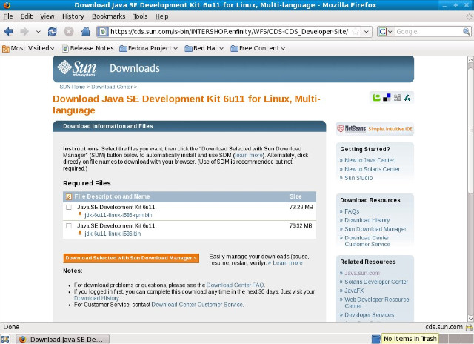
Task: Open the View menu
Action: tap(47, 16)
